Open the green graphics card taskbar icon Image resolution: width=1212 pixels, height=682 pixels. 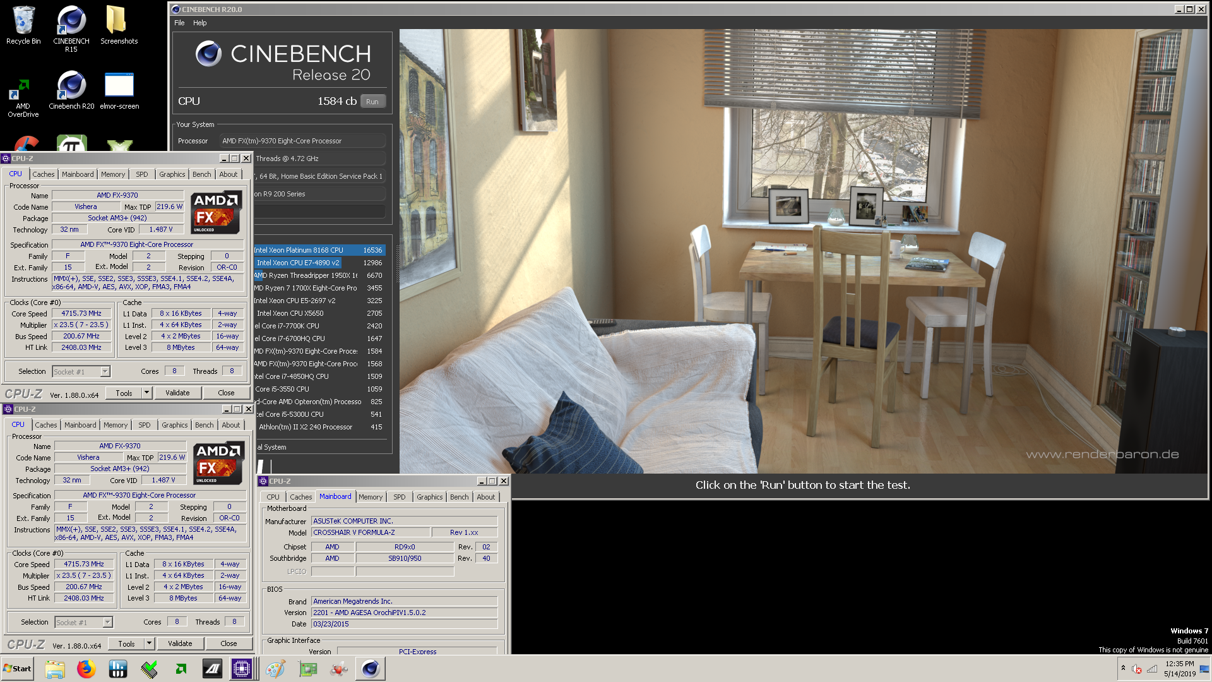tap(307, 669)
